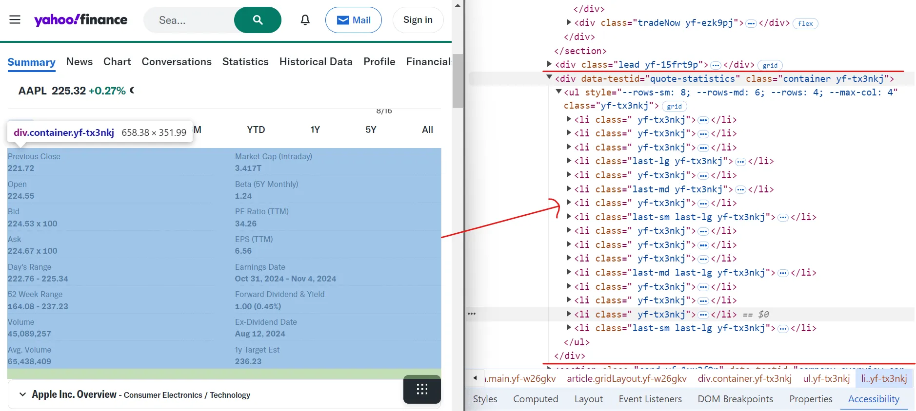Expand li class="last-md yf-tx3nkj" node
This screenshot has height=411, width=916.
(569, 188)
